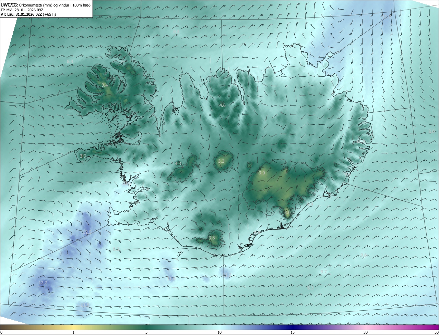Viewport: 439px width, 335px height.
Task: Click the 12.7 value label on the map
Action: 43,283
